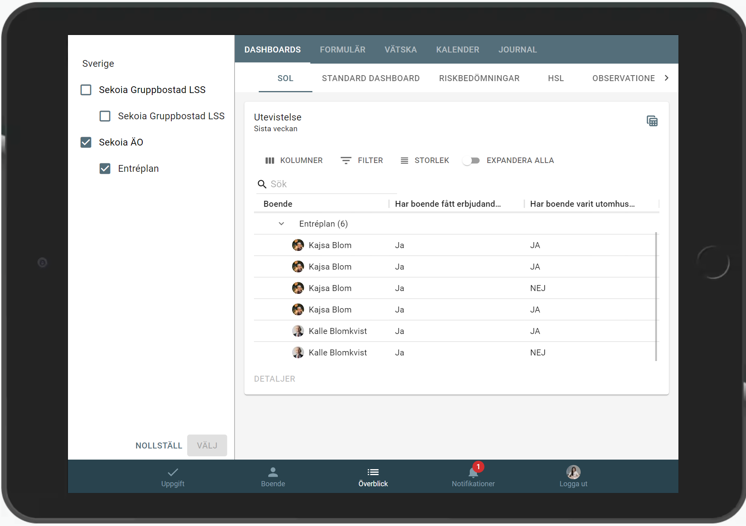Click the Nollställ button
Screen dimensions: 746x526
tap(159, 446)
